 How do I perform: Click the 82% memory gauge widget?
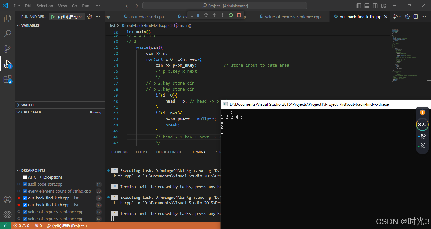(422, 125)
